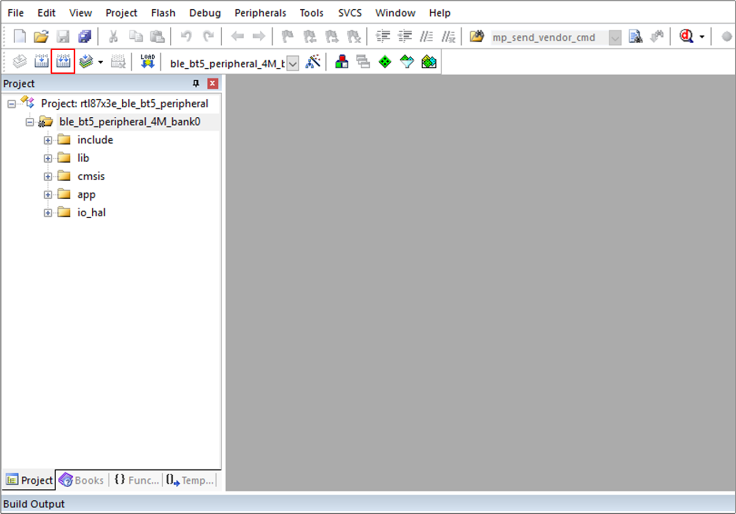Expand the include folder node
Screen dimensions: 736x514
pos(48,140)
